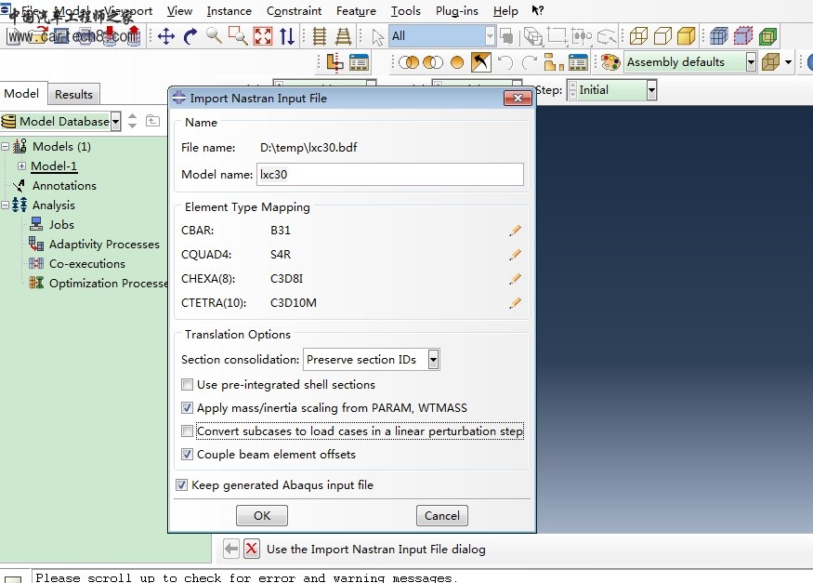813x583 pixels.
Task: Edit the CBAR element type mapping
Action: (x=515, y=231)
